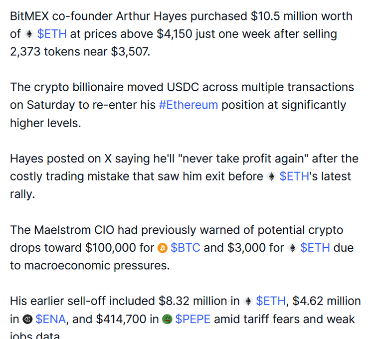Open the $ETH link near "at prices above $4,150"
Image resolution: width=383 pixels, height=339 pixels.
click(x=52, y=34)
